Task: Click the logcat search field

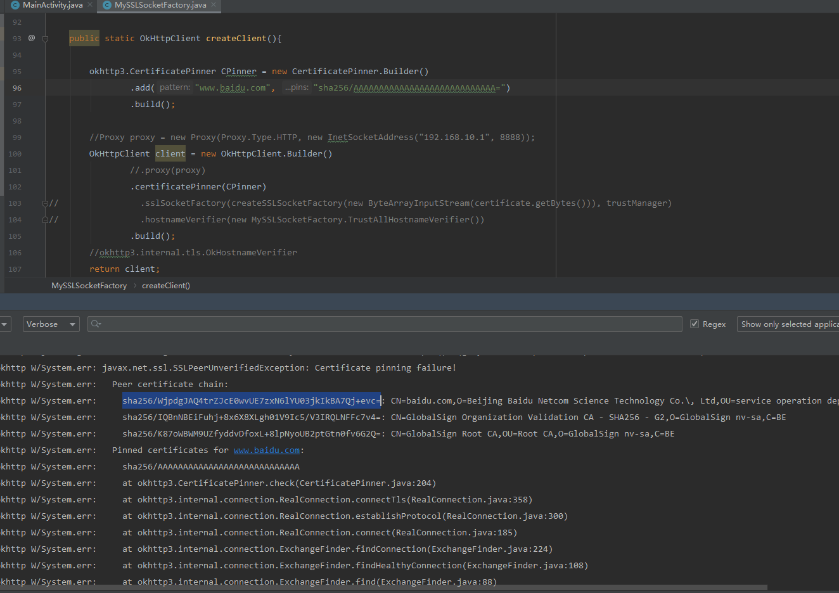Action: pyautogui.click(x=385, y=324)
